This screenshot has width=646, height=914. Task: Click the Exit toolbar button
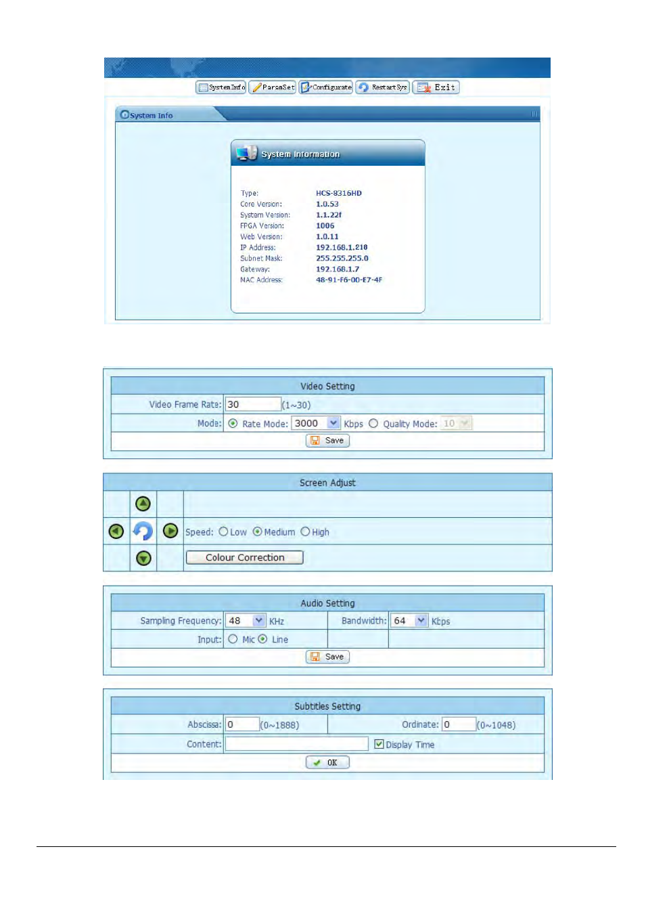[436, 87]
